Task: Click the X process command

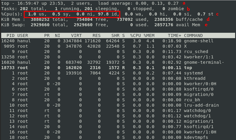Action: coord(185,46)
